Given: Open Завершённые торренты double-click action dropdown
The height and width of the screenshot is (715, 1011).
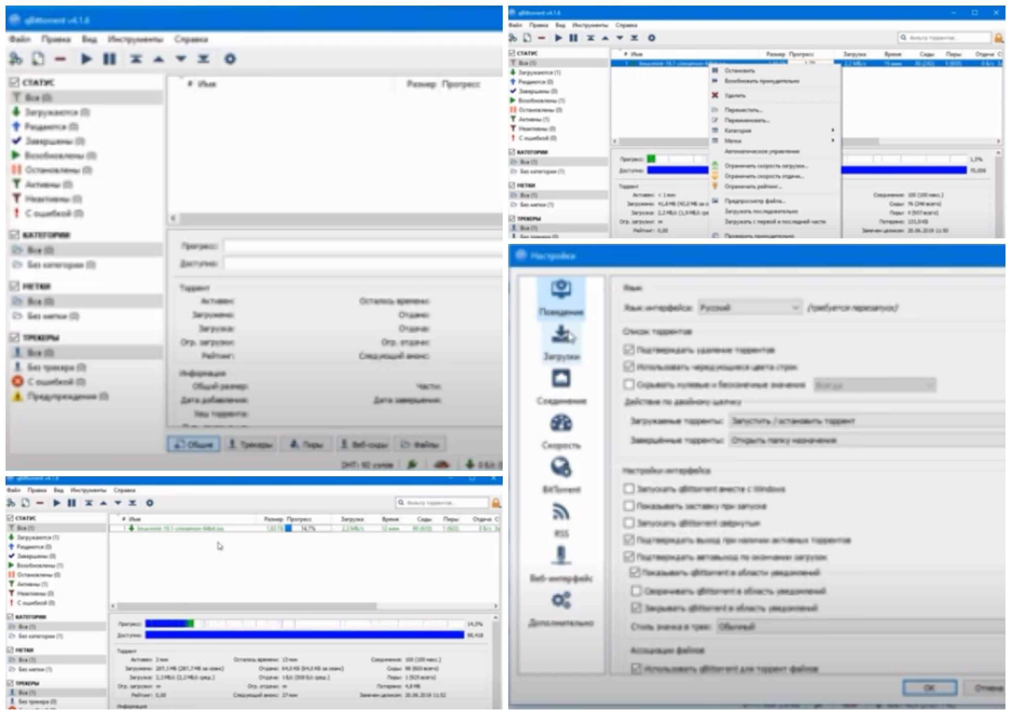Looking at the screenshot, I should [867, 440].
